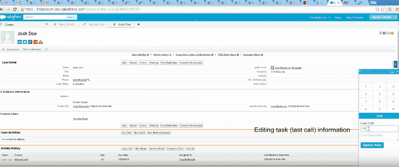This screenshot has height=167, width=399.
Task: Collapse the Address Information section
Action: 1,92
